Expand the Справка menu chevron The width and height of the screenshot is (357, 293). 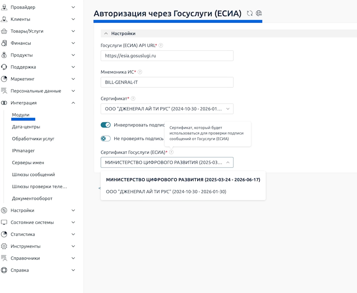[x=73, y=270]
